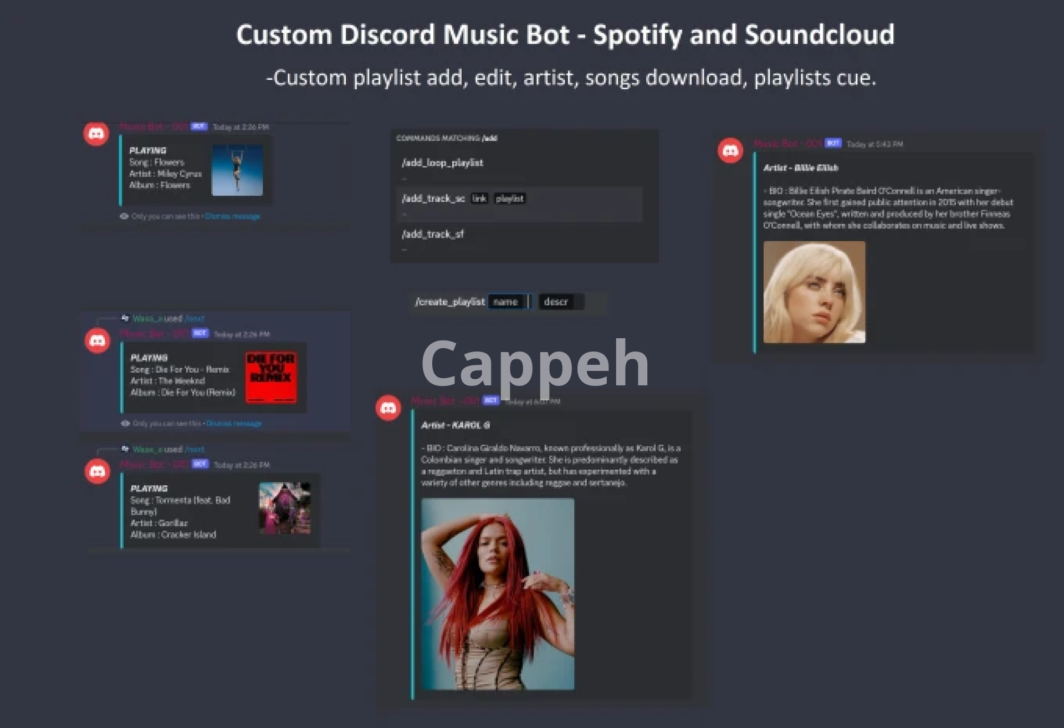Screen dimensions: 1064x728
Task: Select /add_loop_playlist command suggestion
Action: click(x=442, y=163)
